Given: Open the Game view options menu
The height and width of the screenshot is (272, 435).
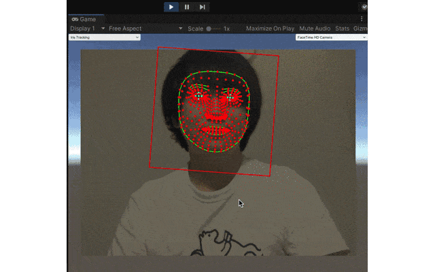Looking at the screenshot, I should [362, 18].
